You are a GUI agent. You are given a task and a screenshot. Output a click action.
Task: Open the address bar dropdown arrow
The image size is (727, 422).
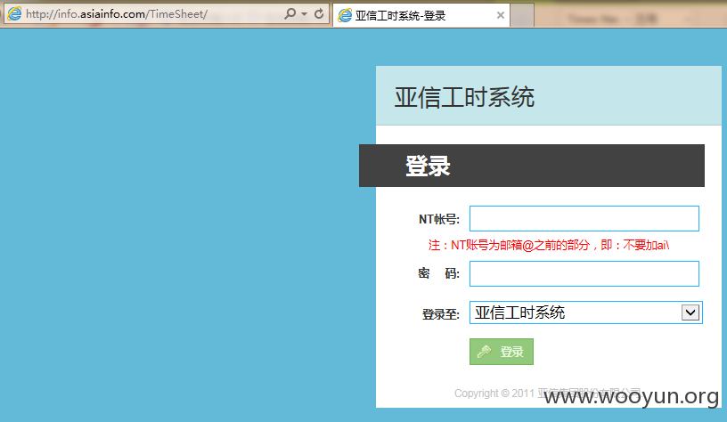coord(304,14)
